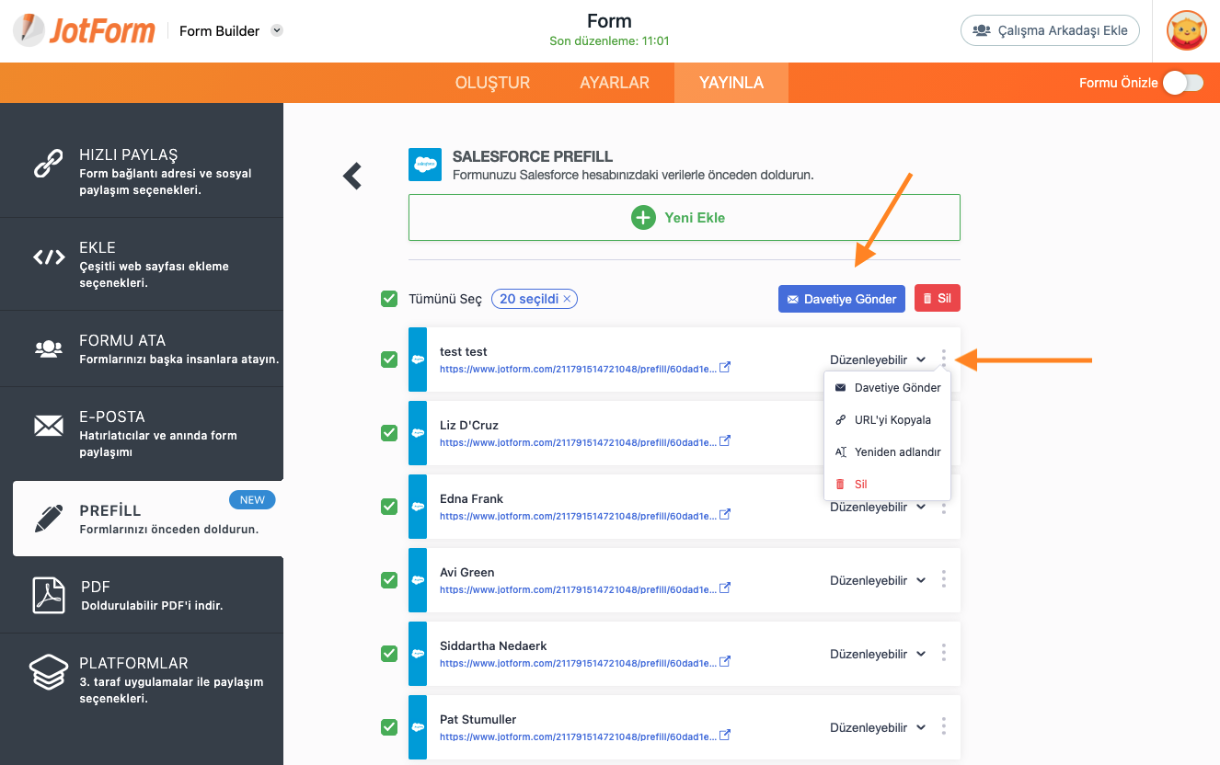Open three-dot options for Pat Stumuller
1220x765 pixels.
pyautogui.click(x=943, y=727)
